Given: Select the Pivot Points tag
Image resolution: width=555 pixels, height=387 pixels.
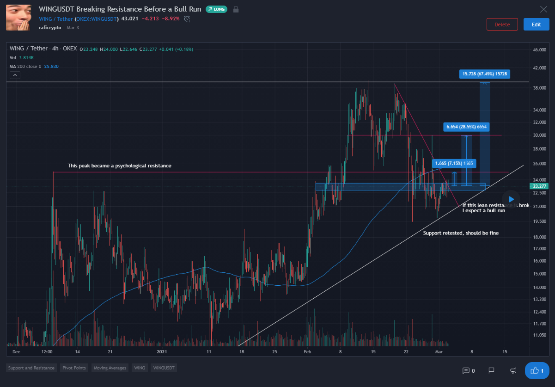Looking at the screenshot, I should tap(73, 368).
